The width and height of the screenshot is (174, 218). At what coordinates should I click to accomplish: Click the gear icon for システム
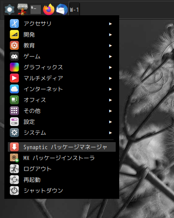coord(14,133)
